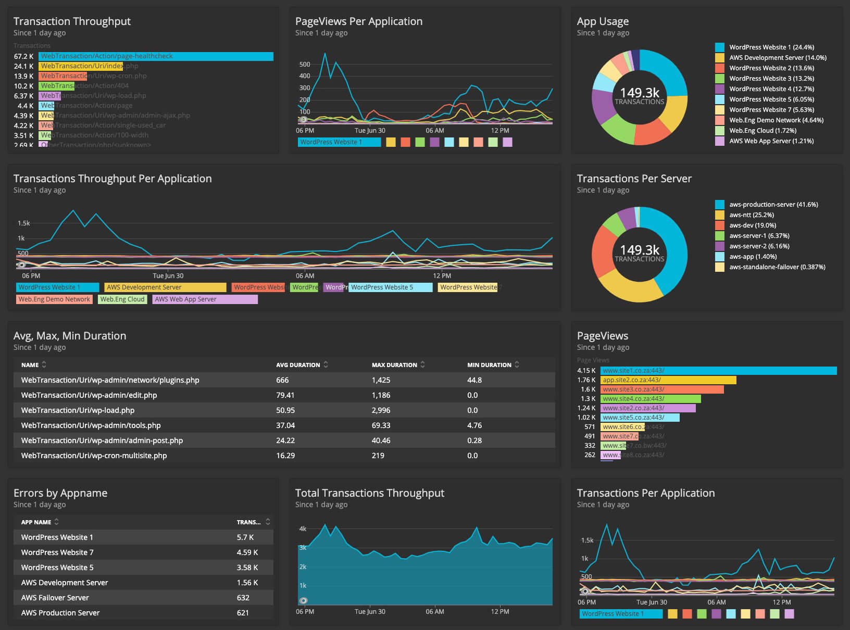Click the 2,996 max duration value
This screenshot has width=850, height=630.
(x=381, y=410)
